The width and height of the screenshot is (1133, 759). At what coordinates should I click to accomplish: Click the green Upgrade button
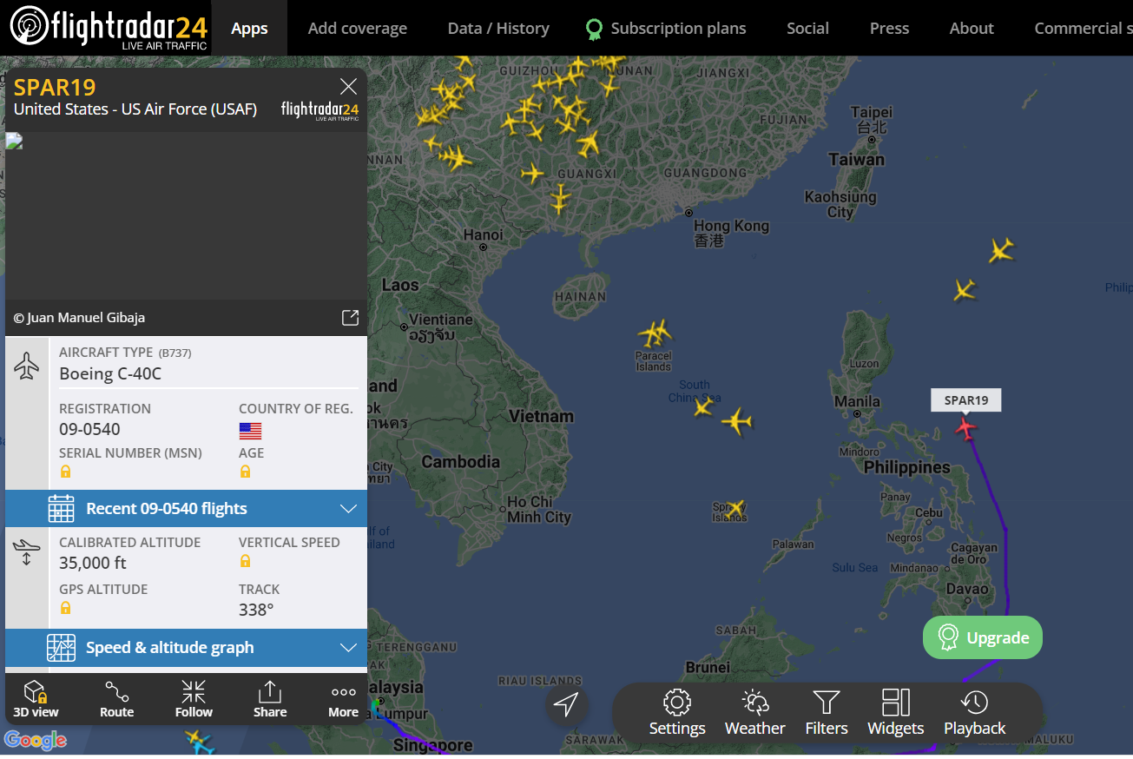(x=982, y=637)
